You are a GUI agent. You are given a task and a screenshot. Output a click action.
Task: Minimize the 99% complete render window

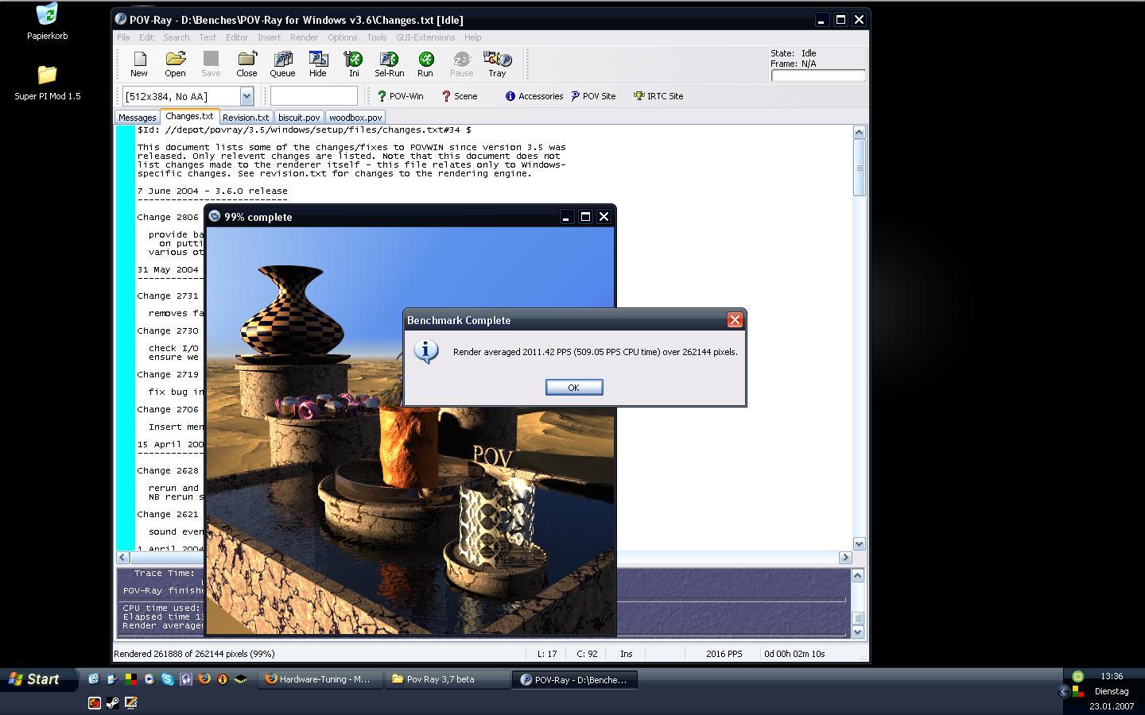click(x=566, y=216)
